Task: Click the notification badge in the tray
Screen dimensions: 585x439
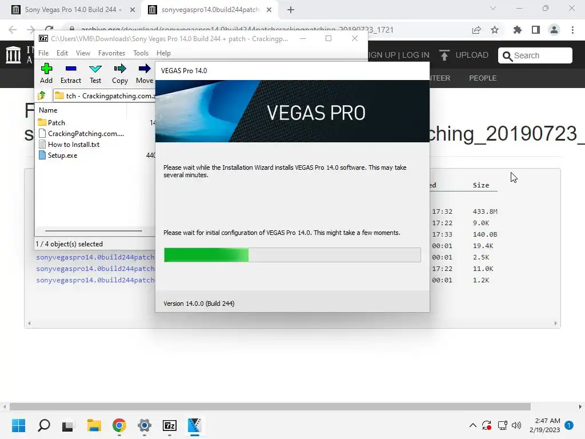Action: coord(569,425)
